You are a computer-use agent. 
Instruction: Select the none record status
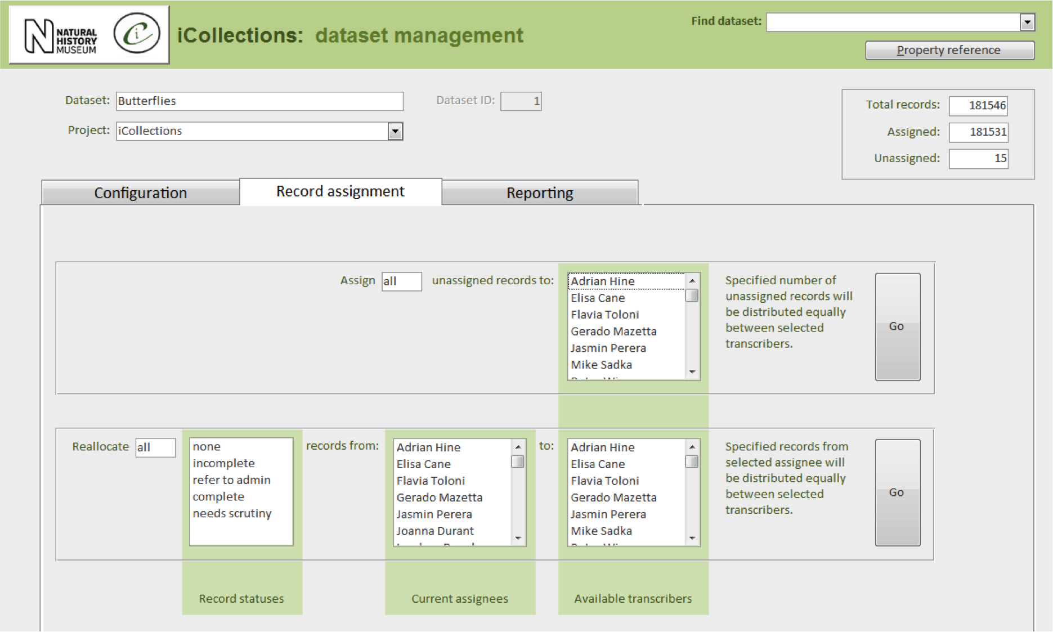click(241, 447)
